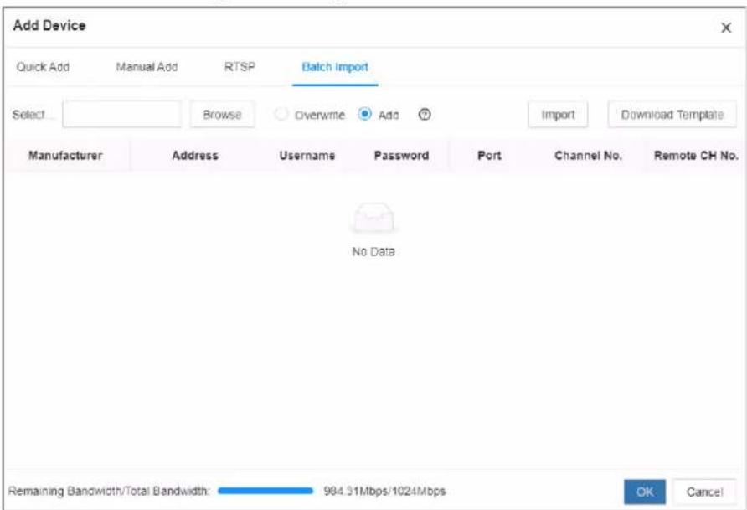Close the Add Device dialog
The width and height of the screenshot is (747, 510).
pos(726,28)
